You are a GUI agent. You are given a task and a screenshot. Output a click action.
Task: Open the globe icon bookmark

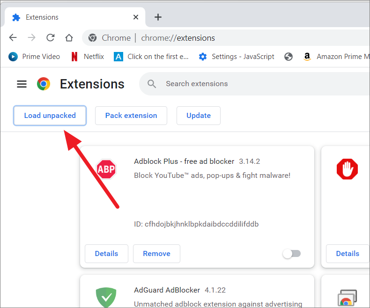tap(289, 57)
